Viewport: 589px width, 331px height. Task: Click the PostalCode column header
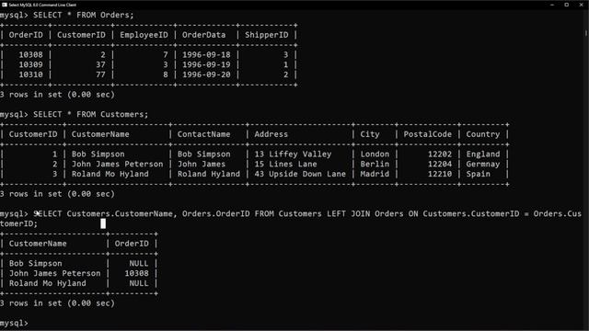tap(427, 134)
